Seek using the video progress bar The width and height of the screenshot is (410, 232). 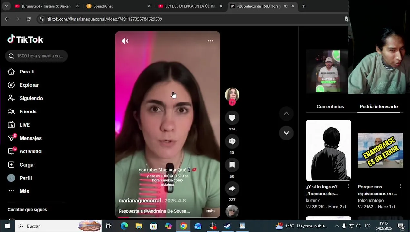pyautogui.click(x=168, y=217)
